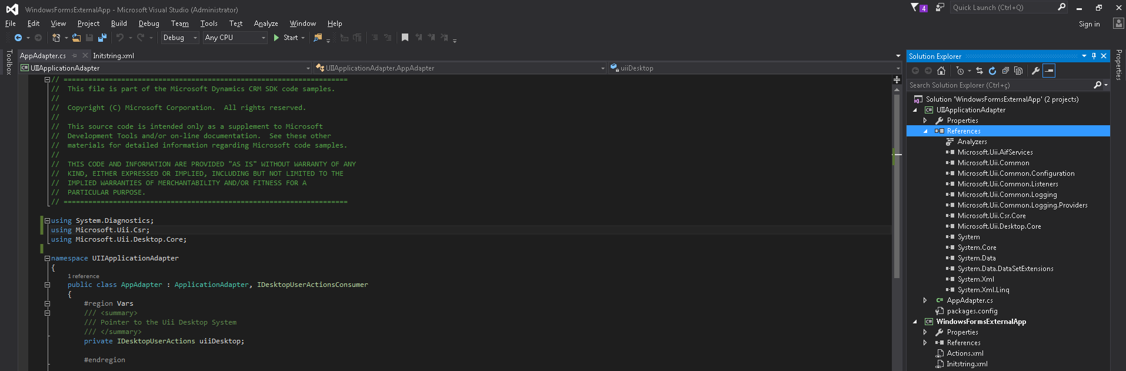This screenshot has height=371, width=1126.
Task: Click the Home icon in Solution Explorer
Action: (x=941, y=71)
